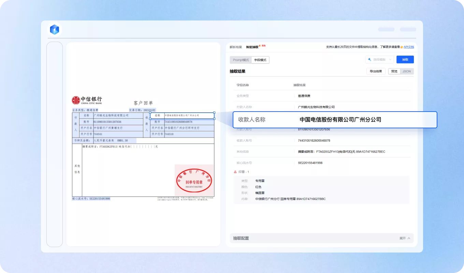
Task: Click the pointing finger emoji before API文档
Action: coord(402,47)
